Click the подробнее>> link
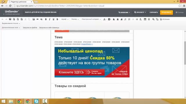 [87, 44]
